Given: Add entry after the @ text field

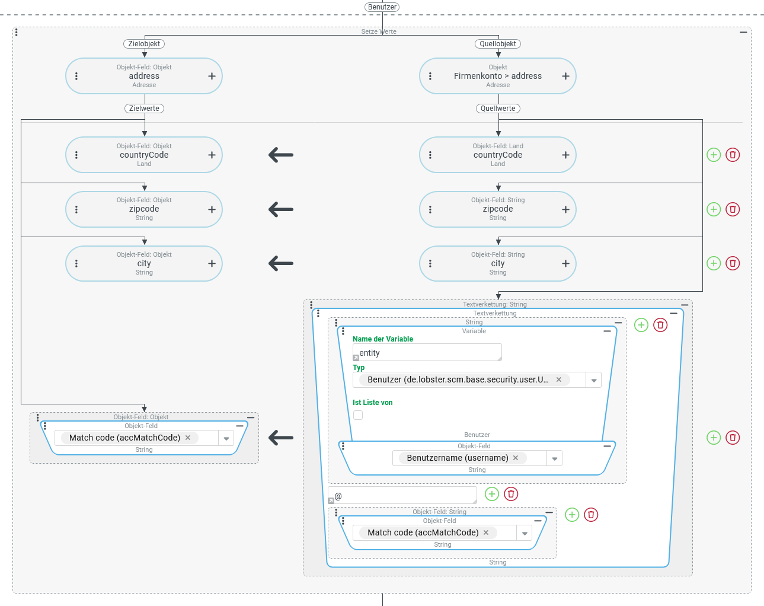Looking at the screenshot, I should pos(492,494).
